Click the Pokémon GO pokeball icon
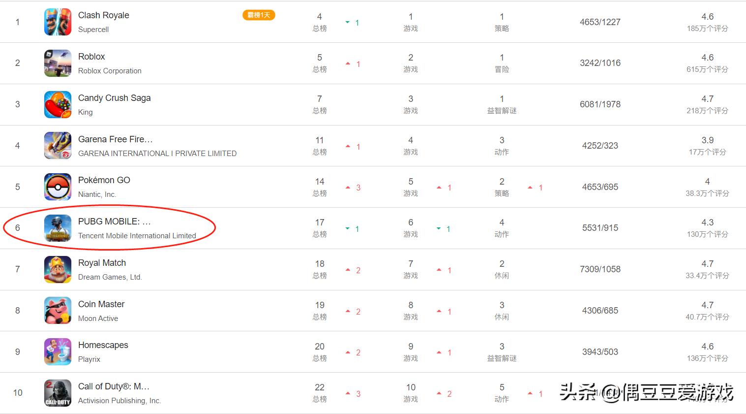 tap(58, 187)
